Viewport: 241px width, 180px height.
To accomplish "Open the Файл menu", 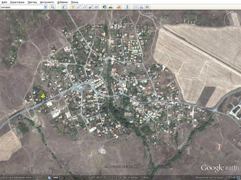I will coord(4,2).
